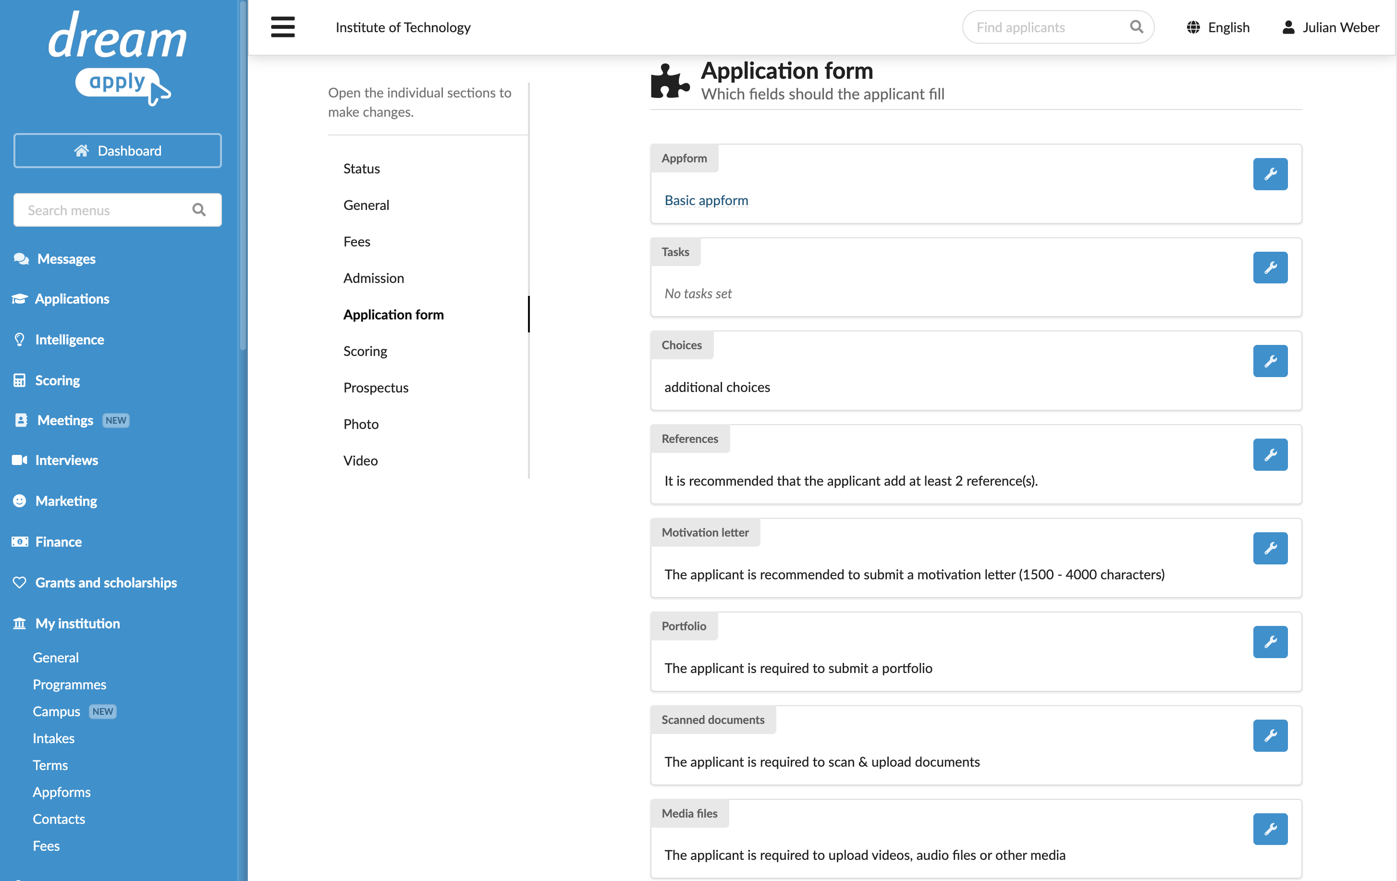Click the References wrench edit button
This screenshot has width=1397, height=881.
pyautogui.click(x=1270, y=455)
